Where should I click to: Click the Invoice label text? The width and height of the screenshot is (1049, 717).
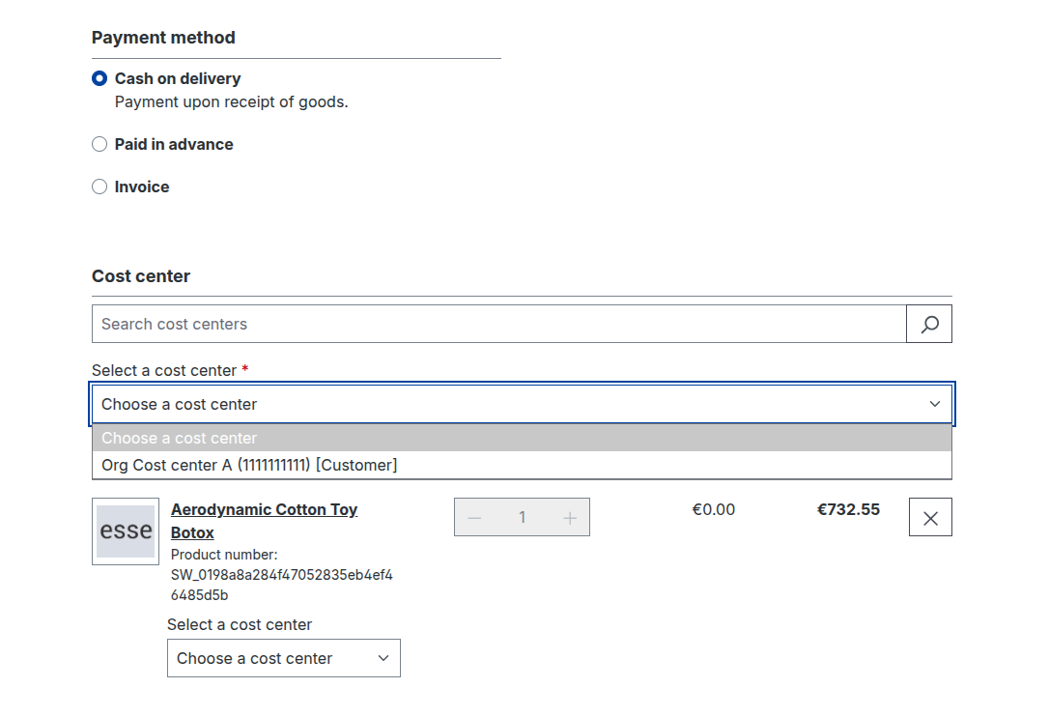click(x=142, y=187)
